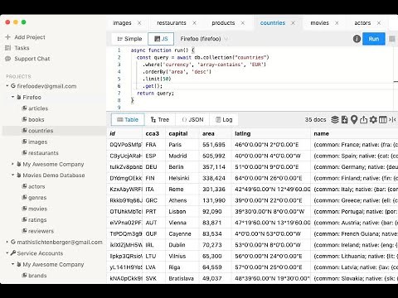398x298 pixels.
Task: Collapse the Service Accounts section
Action: [7, 253]
